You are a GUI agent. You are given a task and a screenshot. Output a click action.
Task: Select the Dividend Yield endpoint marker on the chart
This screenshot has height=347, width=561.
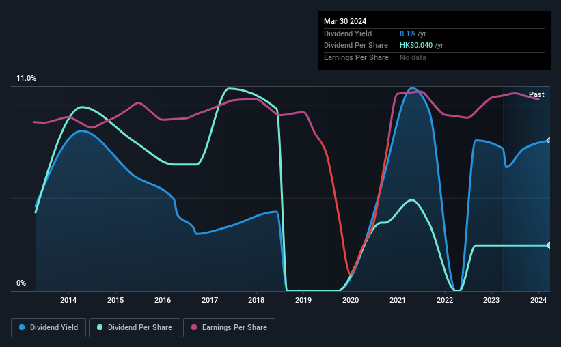coord(549,141)
